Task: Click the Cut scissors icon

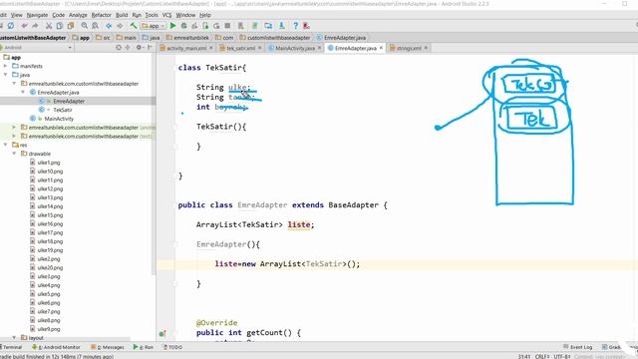Action: [49, 26]
